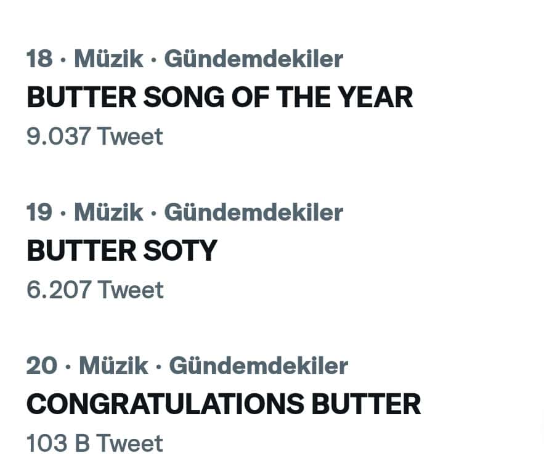The width and height of the screenshot is (544, 474).
Task: Click Gündemdekiler on the 20th trend
Action: (258, 366)
